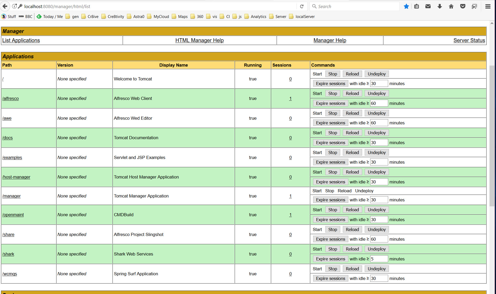Screen dimensions: 496x294
Task: Click the browser back arrow button
Action: point(5,6)
